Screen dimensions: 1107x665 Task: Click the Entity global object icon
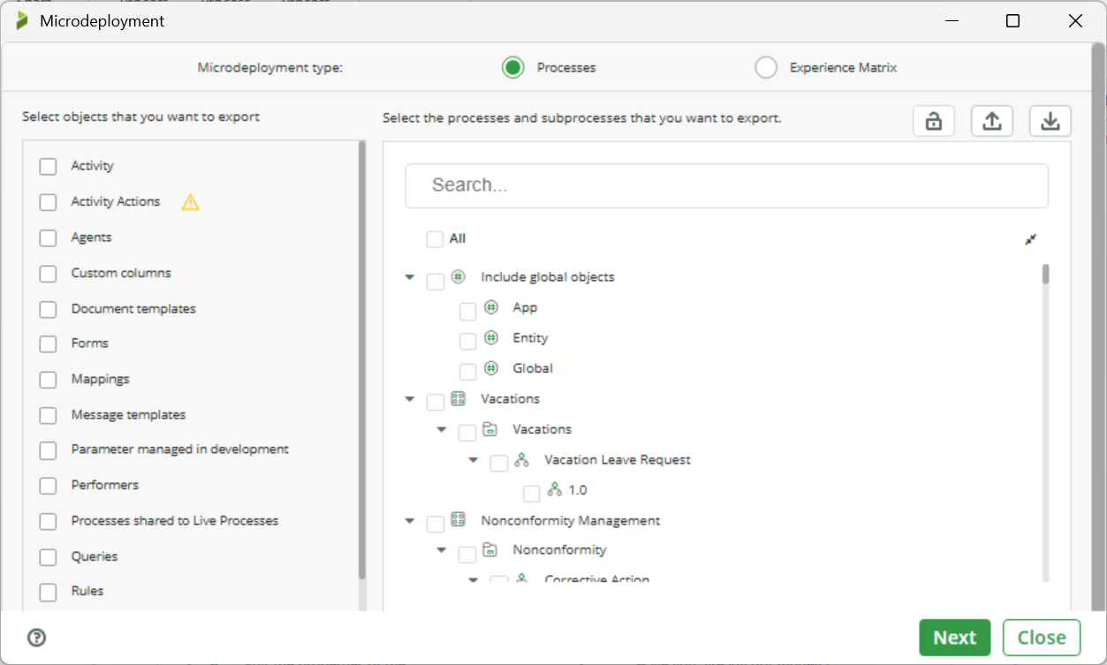[x=491, y=337]
